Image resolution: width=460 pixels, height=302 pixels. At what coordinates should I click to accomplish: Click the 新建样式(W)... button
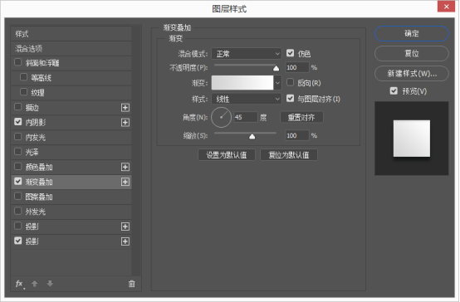(x=412, y=73)
